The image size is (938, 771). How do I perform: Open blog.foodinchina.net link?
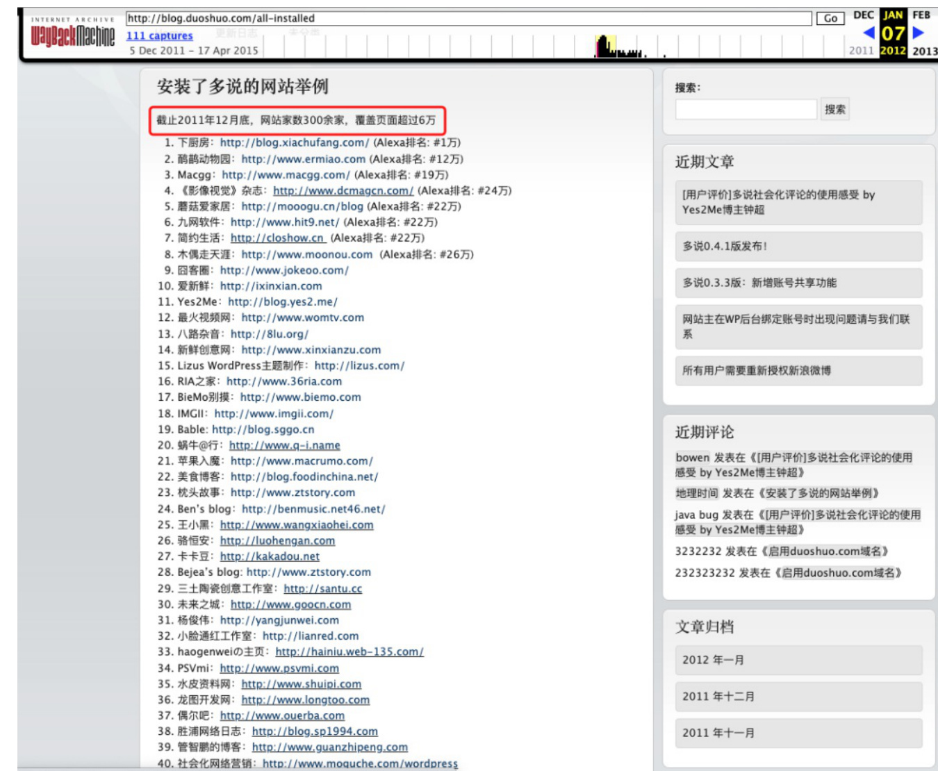304,476
